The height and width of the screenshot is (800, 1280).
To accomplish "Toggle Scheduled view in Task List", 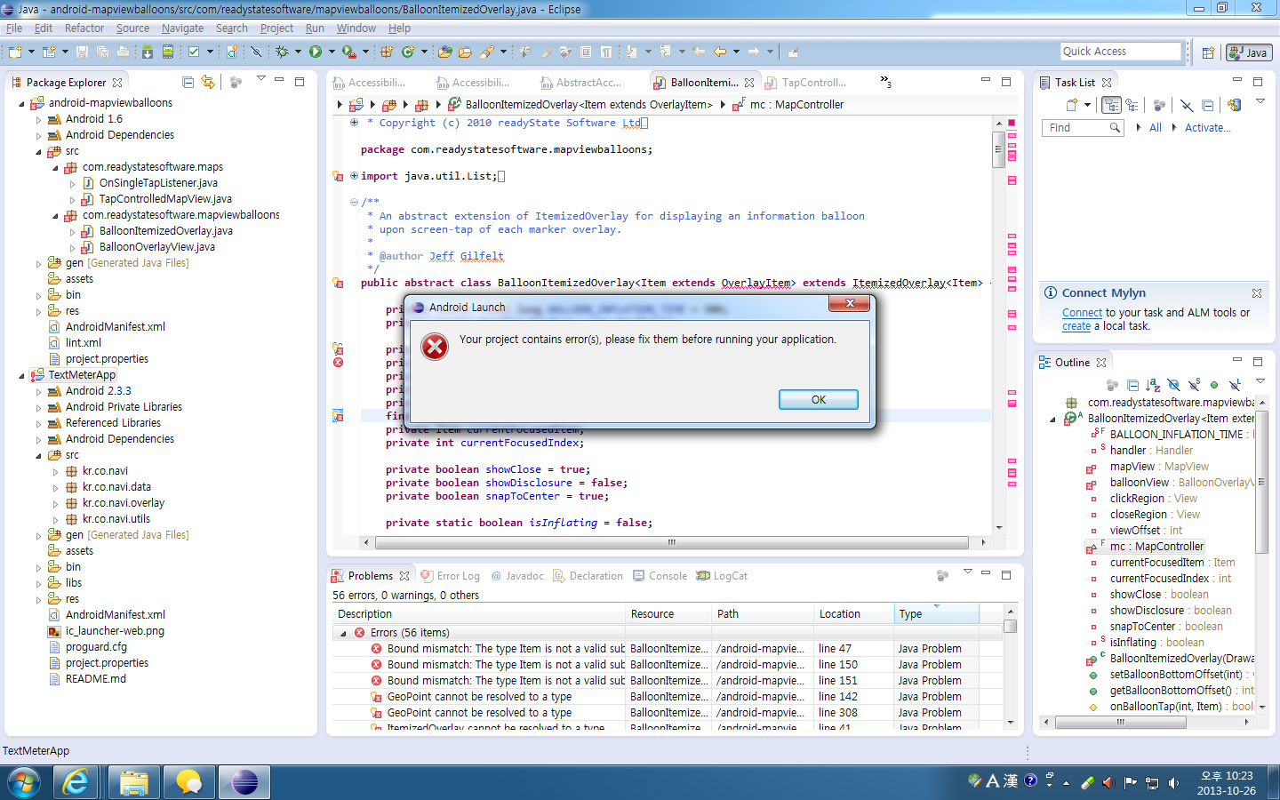I will coord(1132,105).
